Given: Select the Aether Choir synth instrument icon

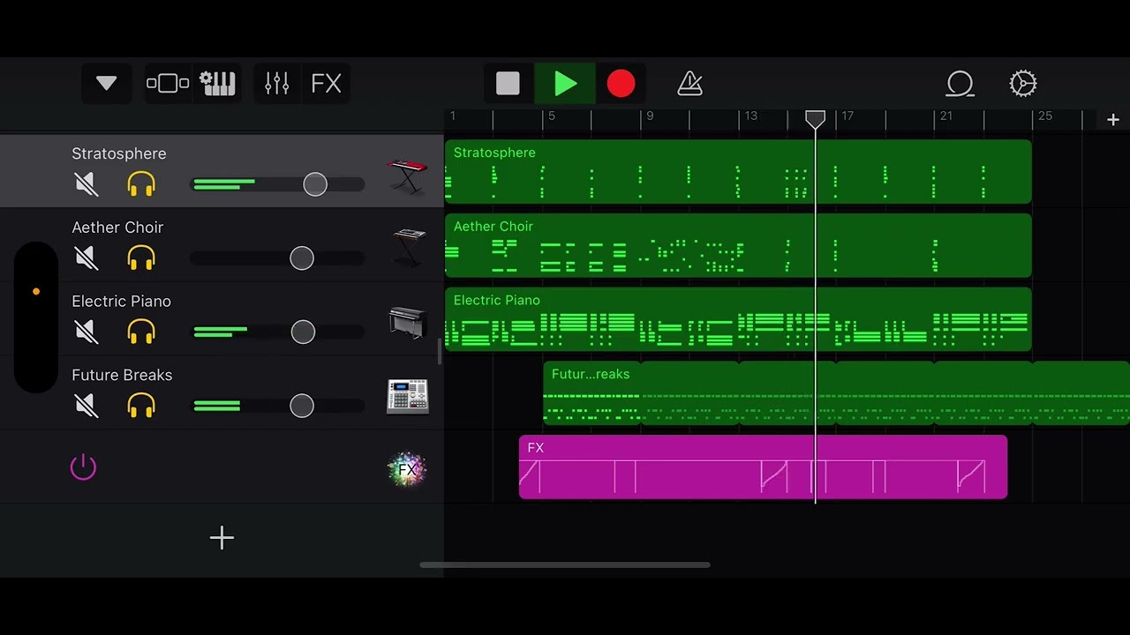Looking at the screenshot, I should point(409,247).
